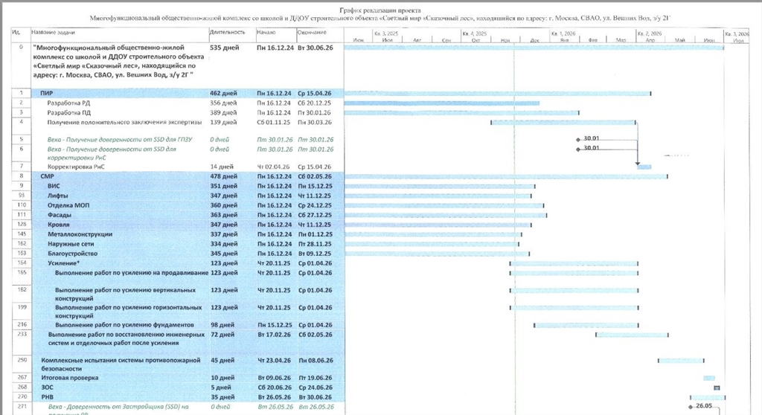Click the Gantt bar for 'Итоговая проверка'
This screenshot has width=762, height=415.
(x=709, y=379)
